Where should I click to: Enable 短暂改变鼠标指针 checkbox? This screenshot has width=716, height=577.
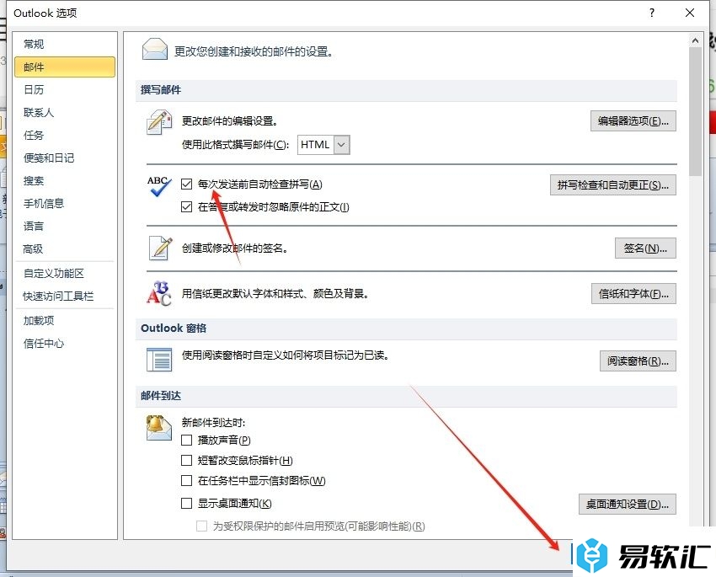pyautogui.click(x=186, y=460)
